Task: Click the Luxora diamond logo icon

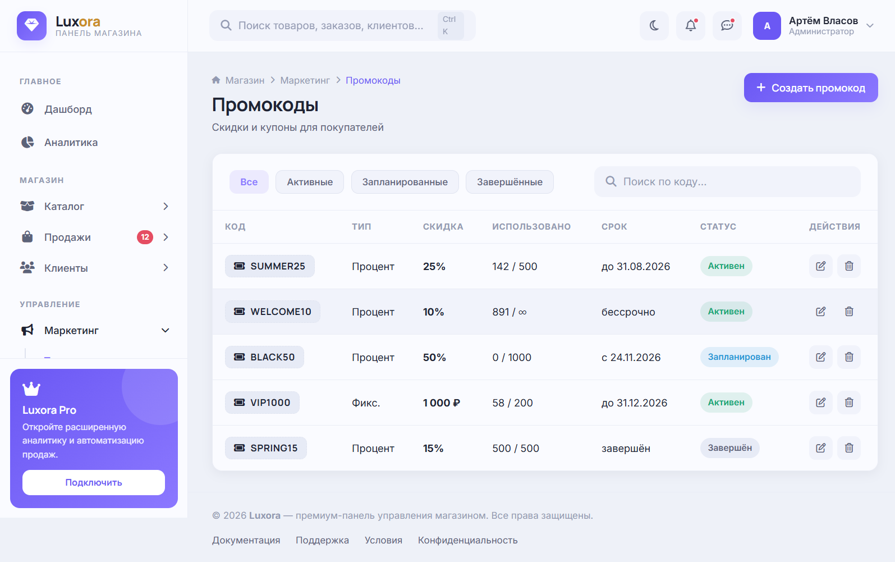Action: click(x=31, y=26)
